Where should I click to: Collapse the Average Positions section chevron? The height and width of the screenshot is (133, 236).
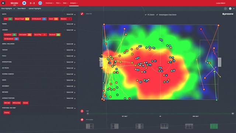coord(75,99)
